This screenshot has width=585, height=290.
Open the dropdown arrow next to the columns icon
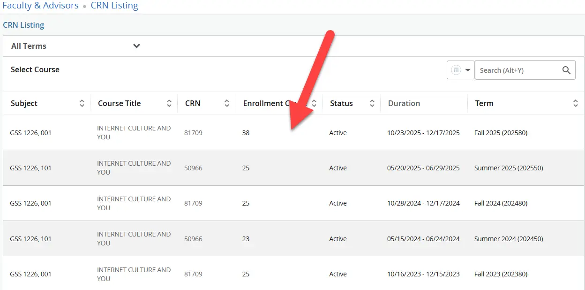(467, 69)
